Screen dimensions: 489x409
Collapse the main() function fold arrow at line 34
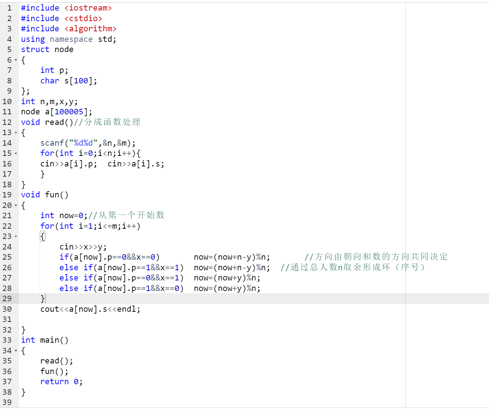tap(16, 351)
